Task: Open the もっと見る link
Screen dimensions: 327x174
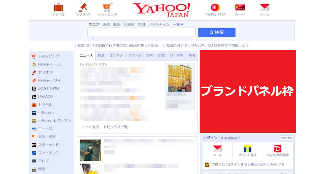Action: tap(90, 127)
